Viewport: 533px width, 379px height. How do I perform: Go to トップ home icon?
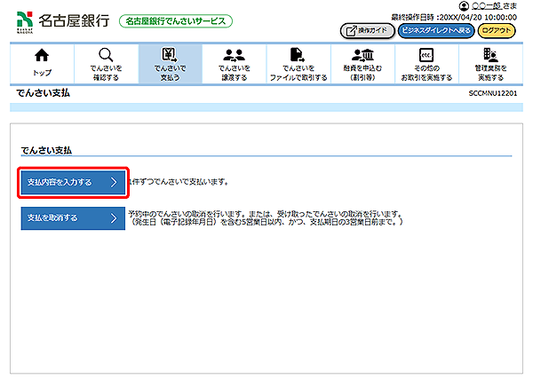(41, 57)
